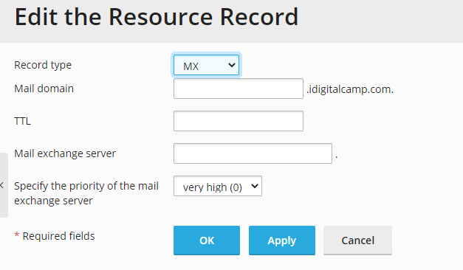Click the Mail domain label

pos(44,89)
